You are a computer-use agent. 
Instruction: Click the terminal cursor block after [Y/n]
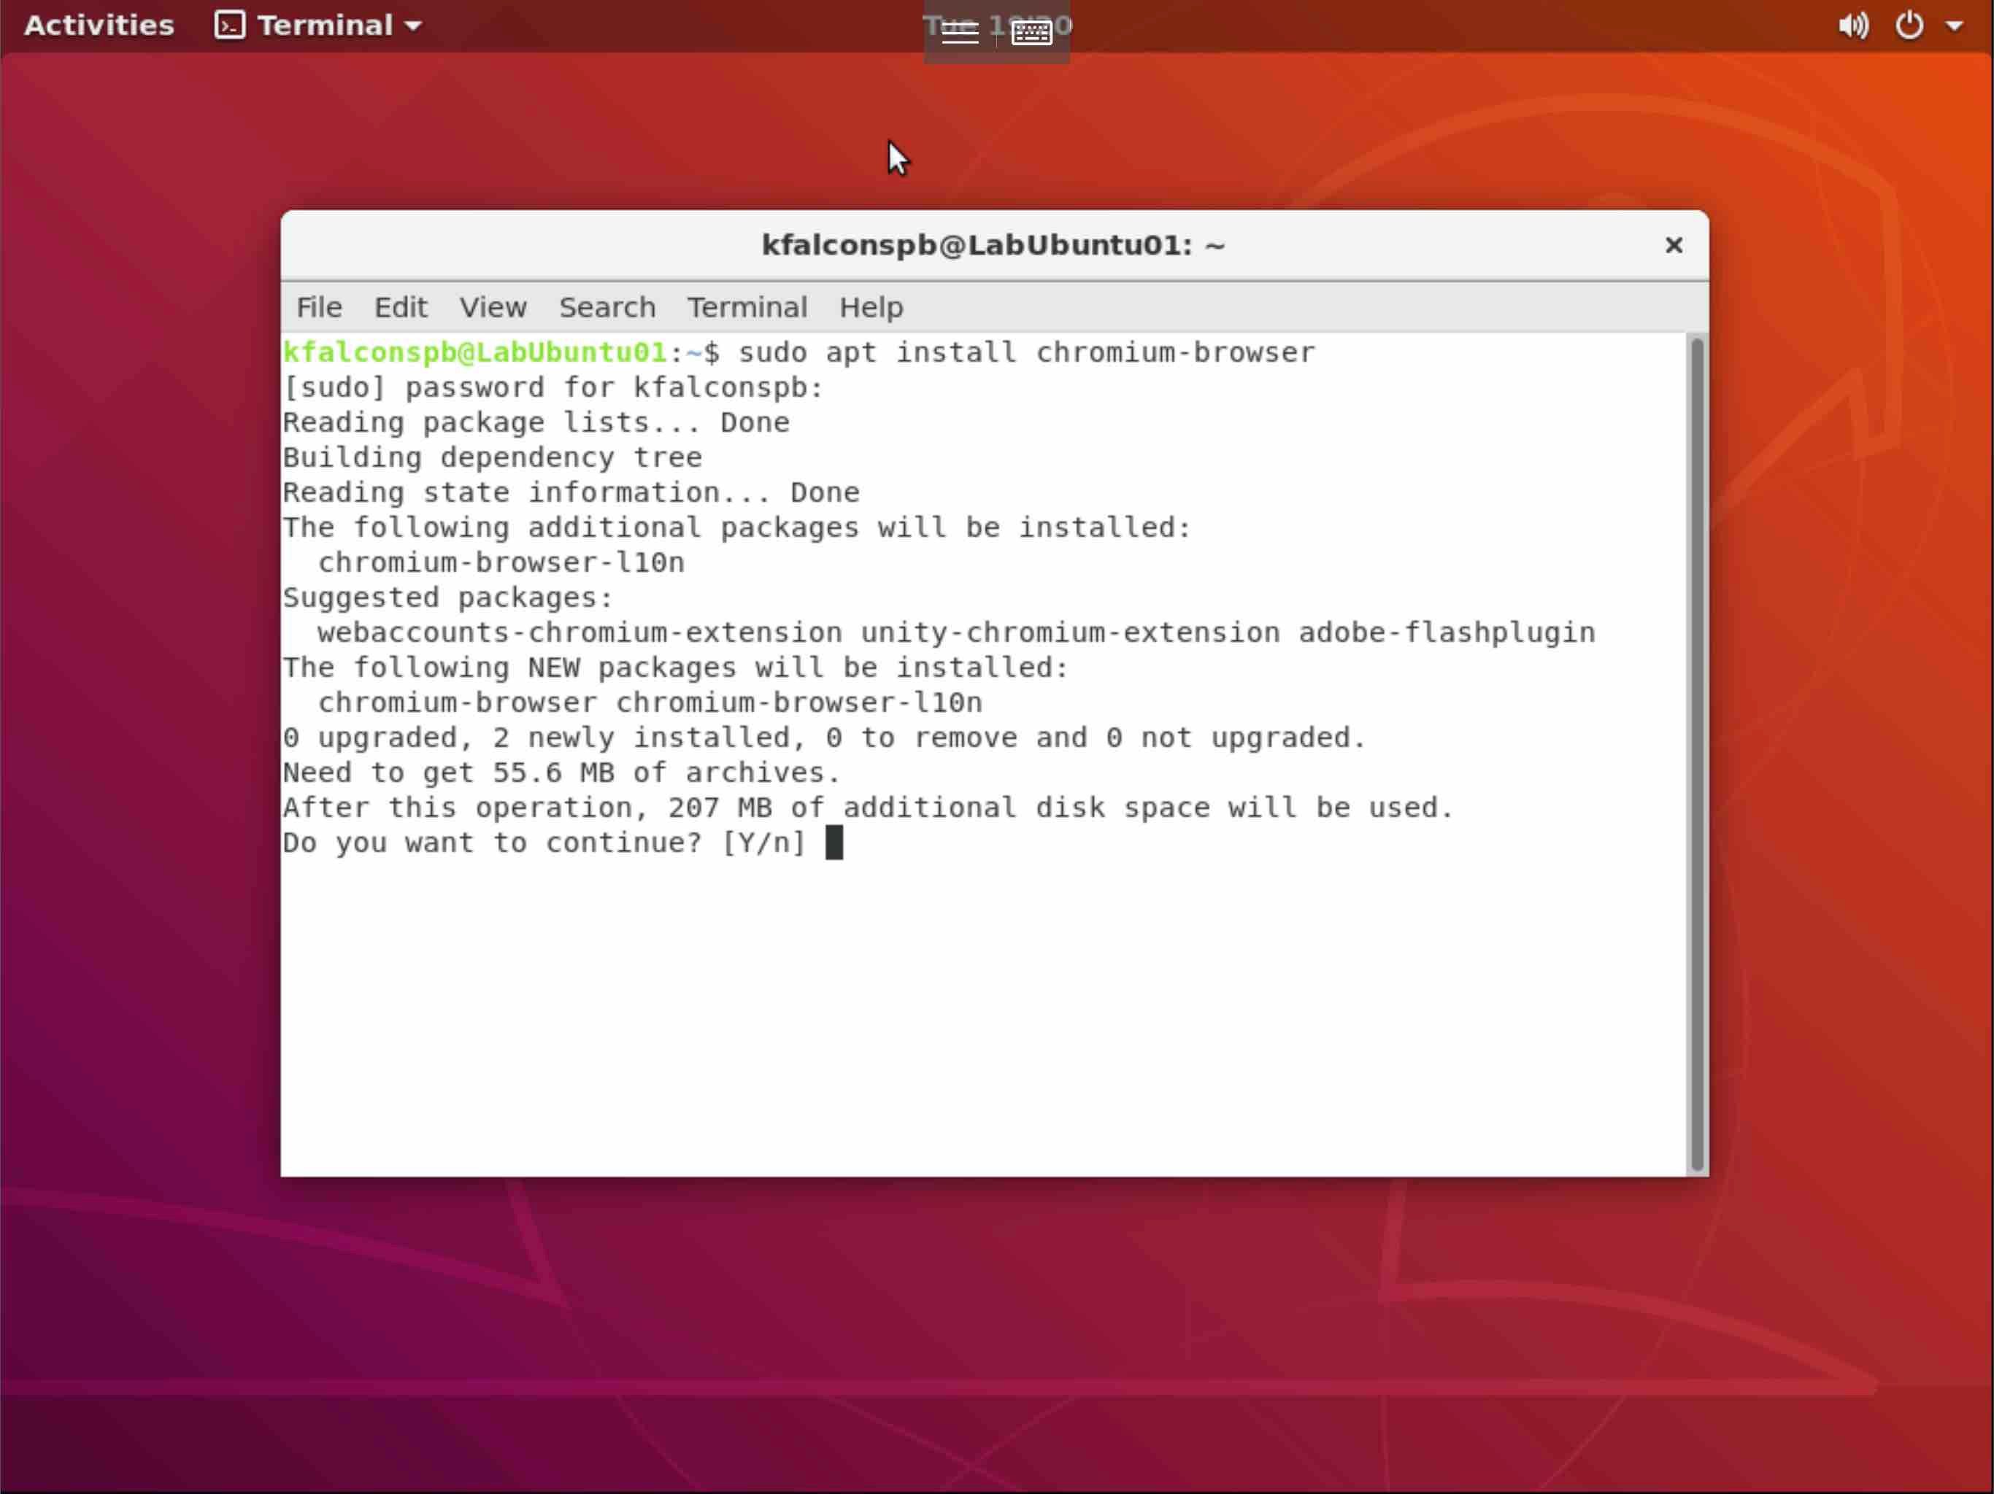(834, 843)
